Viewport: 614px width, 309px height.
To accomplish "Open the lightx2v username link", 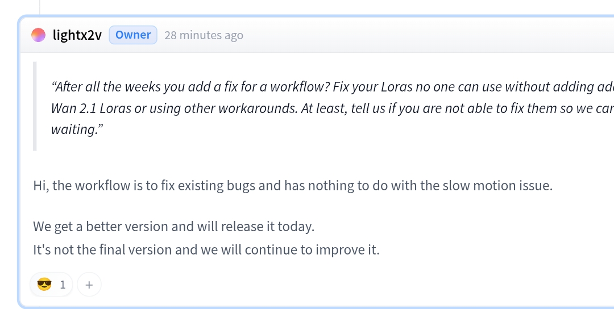I will (77, 35).
